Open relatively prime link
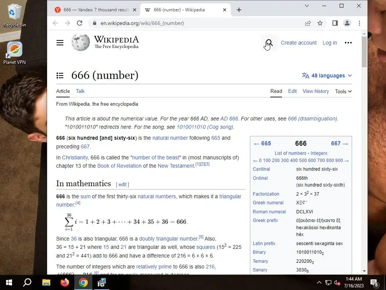386x290 pixels. (154, 267)
